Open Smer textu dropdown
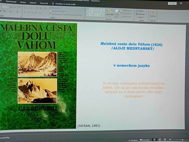Screen dimensions: 189x142 pos(55,8)
